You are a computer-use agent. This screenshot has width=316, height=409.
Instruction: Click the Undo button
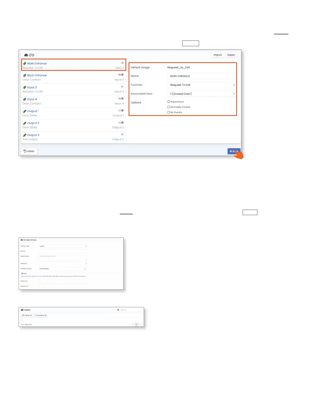(x=29, y=151)
